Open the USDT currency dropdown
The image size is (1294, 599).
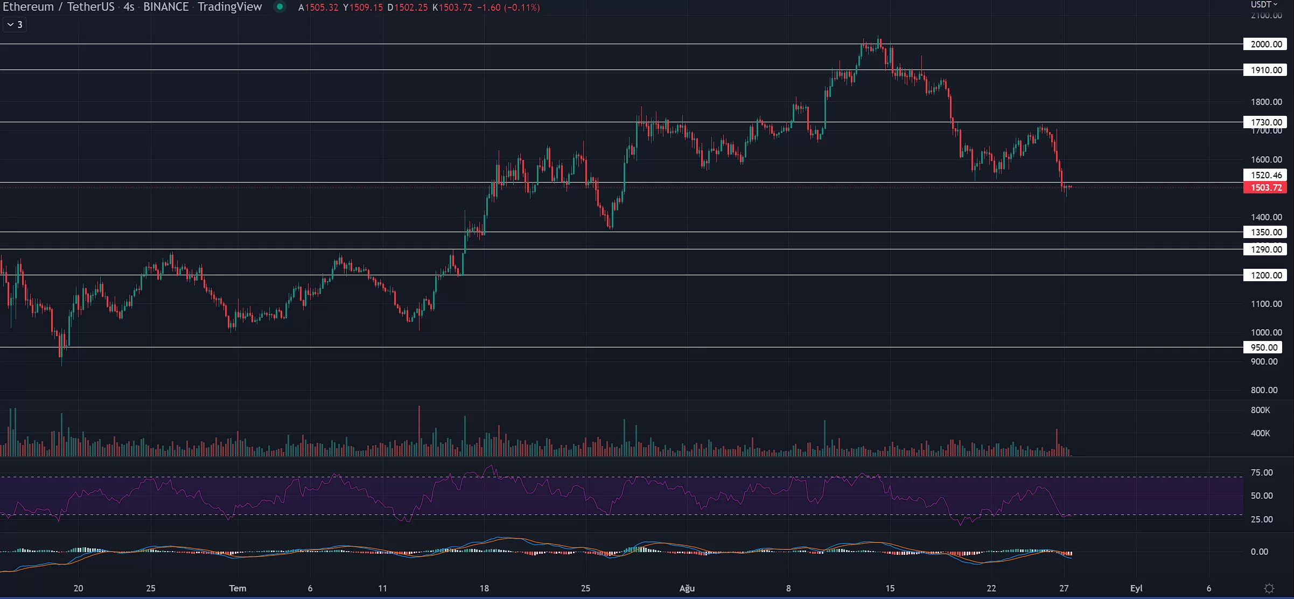[x=1264, y=4]
